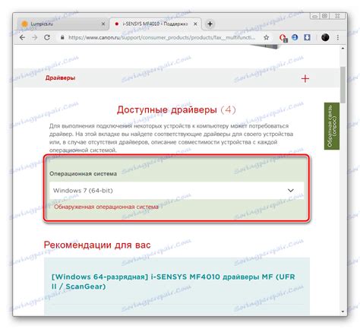Image resolution: width=360 pixels, height=329 pixels.
Task: Expand the Драйверы section plus icon
Action: point(305,79)
